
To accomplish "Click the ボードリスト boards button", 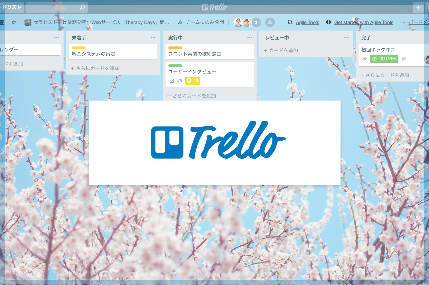I will tap(12, 7).
